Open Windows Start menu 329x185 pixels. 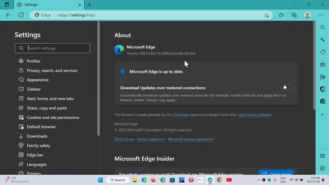point(100,180)
